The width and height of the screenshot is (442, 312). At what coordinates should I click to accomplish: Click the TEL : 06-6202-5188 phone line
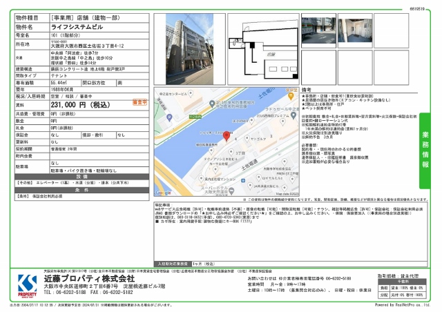click(64, 292)
